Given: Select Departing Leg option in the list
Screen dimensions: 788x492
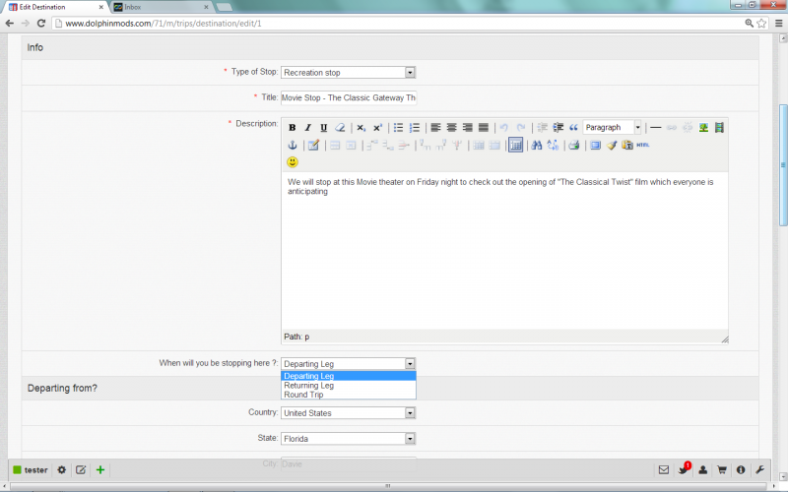Looking at the screenshot, I should (349, 376).
